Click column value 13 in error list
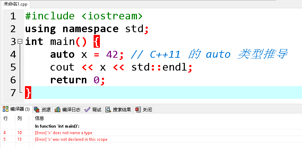This screenshot has height=148, width=302. click(x=19, y=139)
